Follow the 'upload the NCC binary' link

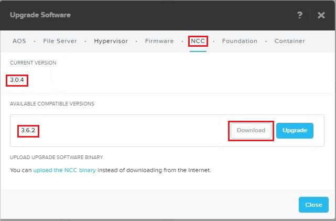(x=64, y=170)
